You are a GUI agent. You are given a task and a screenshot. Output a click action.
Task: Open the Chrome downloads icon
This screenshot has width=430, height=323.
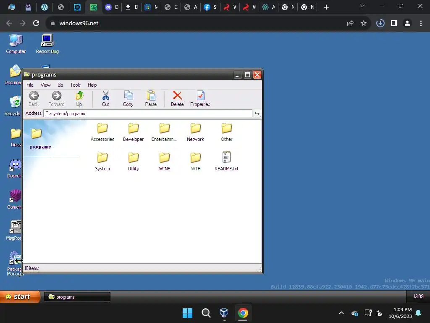(380, 24)
